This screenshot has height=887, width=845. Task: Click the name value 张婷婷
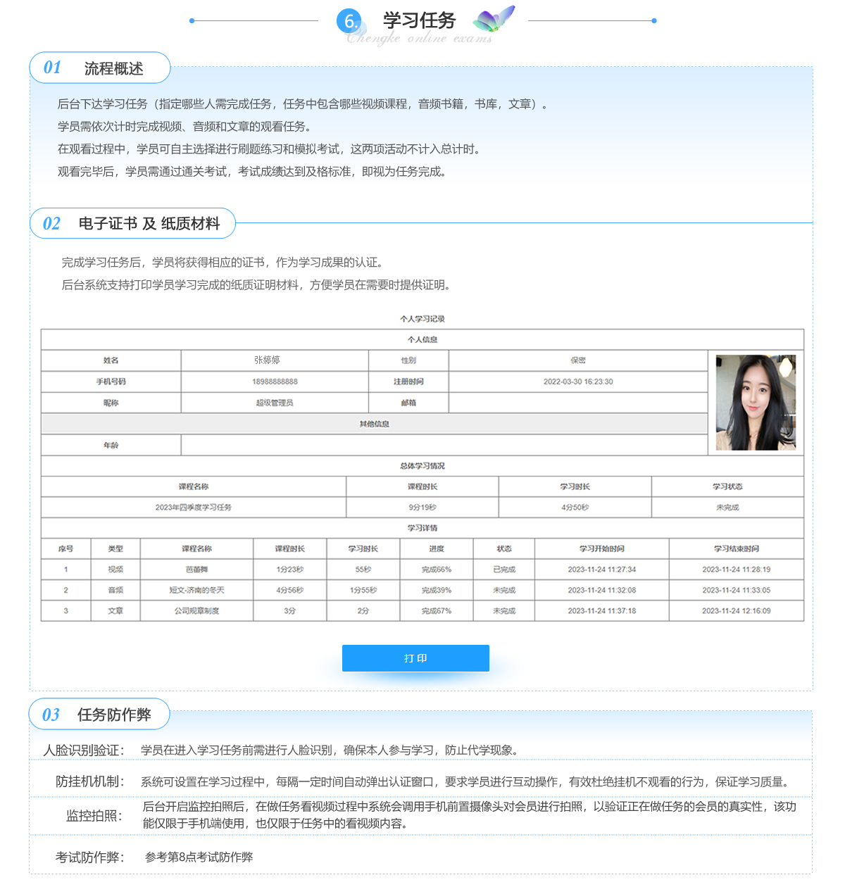(267, 360)
